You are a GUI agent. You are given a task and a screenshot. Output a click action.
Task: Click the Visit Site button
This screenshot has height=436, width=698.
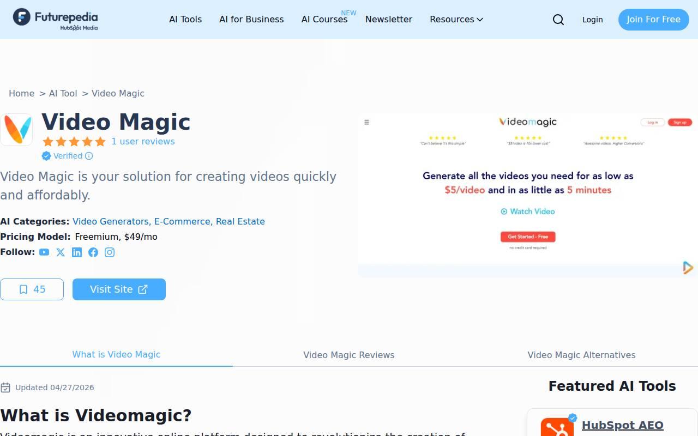tap(119, 289)
